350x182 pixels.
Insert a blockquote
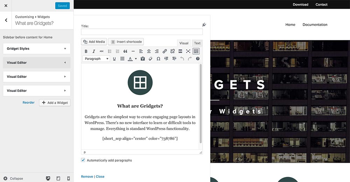click(125, 51)
